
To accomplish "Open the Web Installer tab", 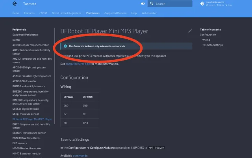I will click(x=149, y=13).
